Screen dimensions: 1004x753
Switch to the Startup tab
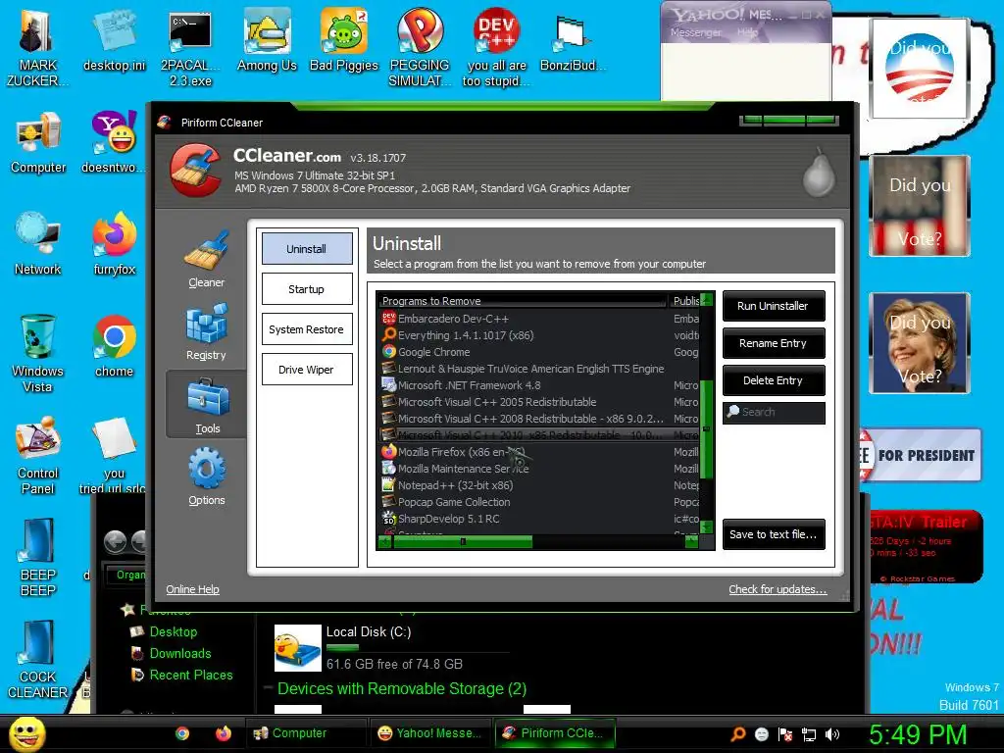click(307, 289)
